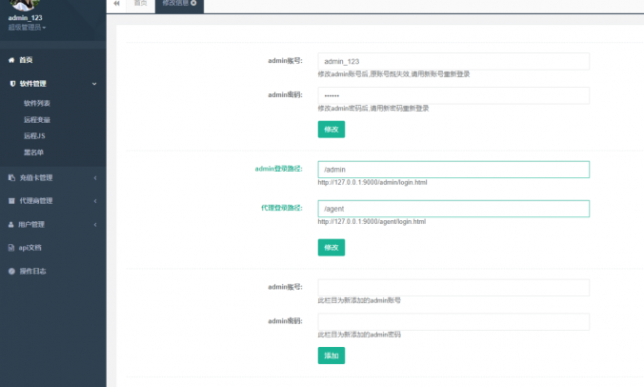
Task: Click the api文档 document icon
Action: 11,247
